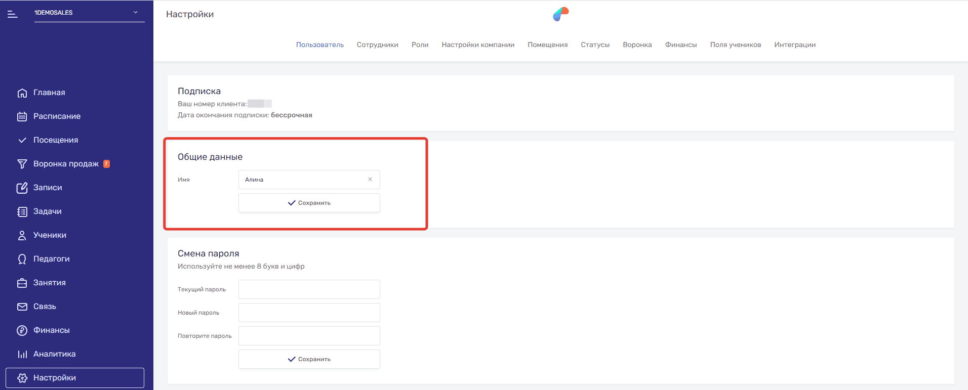Go to the Интеграции tab
968x390 pixels.
pyautogui.click(x=794, y=45)
